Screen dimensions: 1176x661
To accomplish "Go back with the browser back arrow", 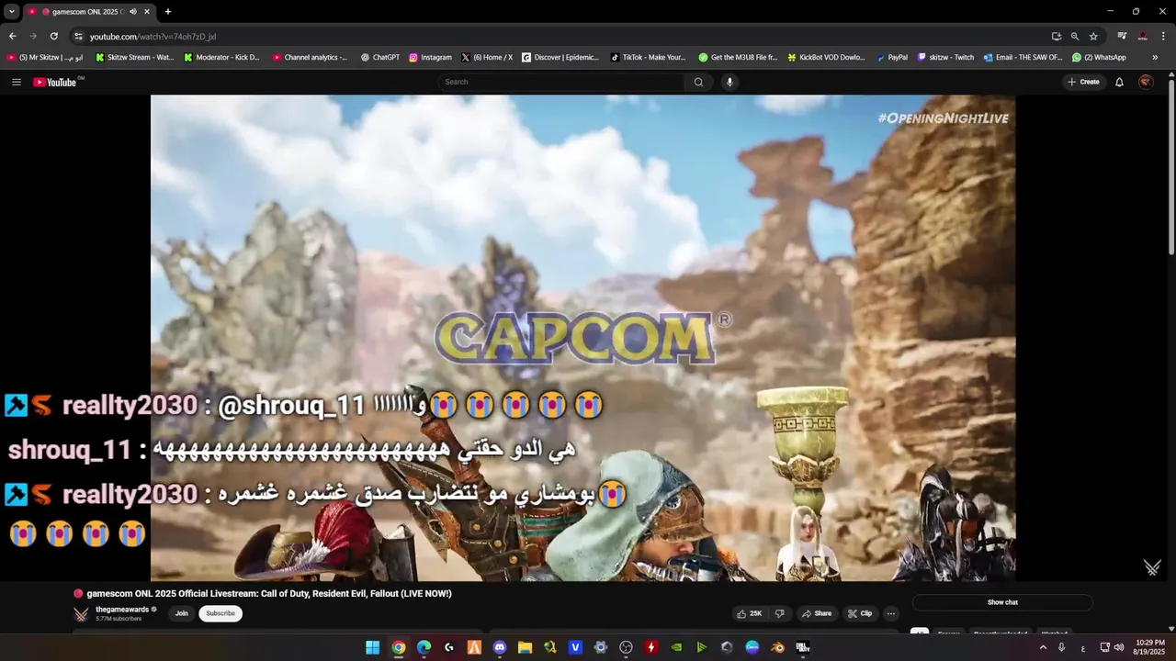I will pyautogui.click(x=12, y=36).
